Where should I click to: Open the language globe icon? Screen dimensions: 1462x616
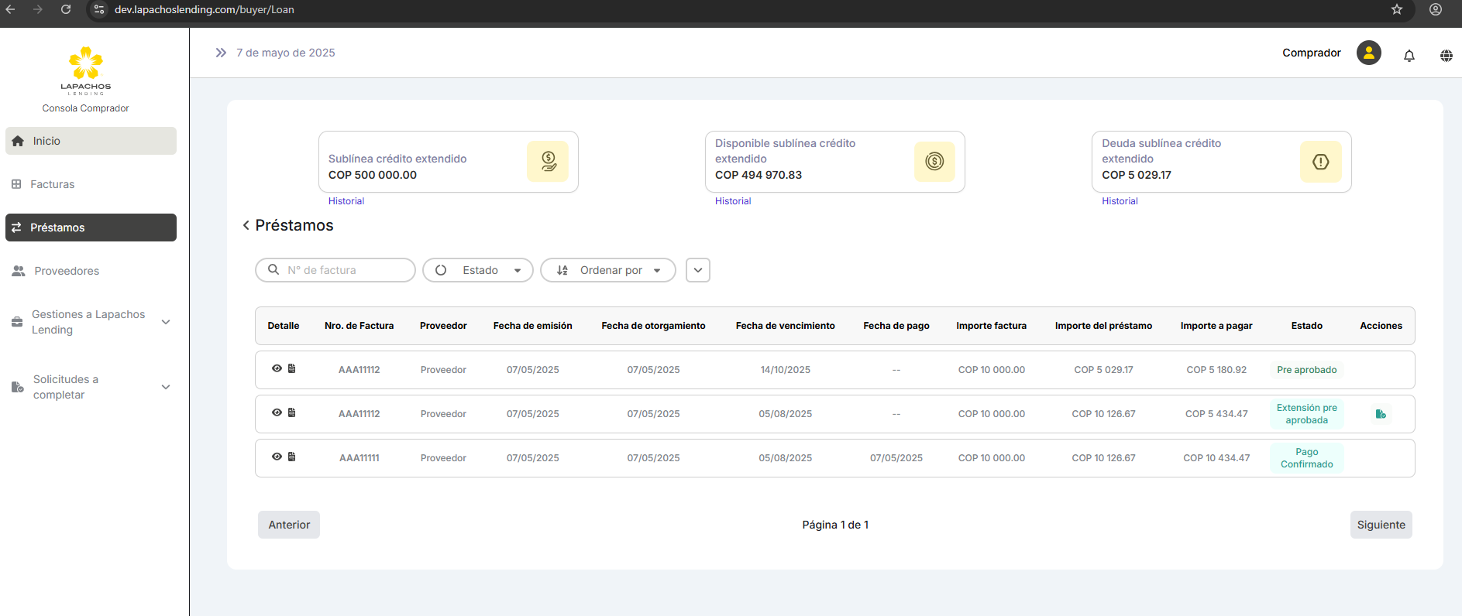[1446, 55]
